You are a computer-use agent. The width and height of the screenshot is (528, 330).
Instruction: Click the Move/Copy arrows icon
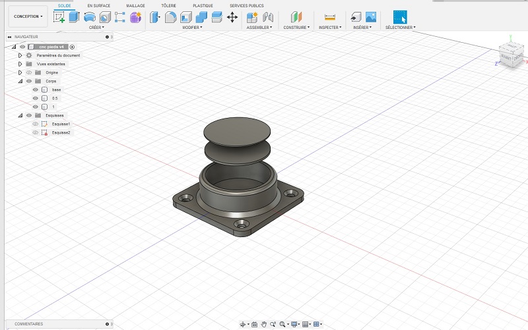coord(232,17)
